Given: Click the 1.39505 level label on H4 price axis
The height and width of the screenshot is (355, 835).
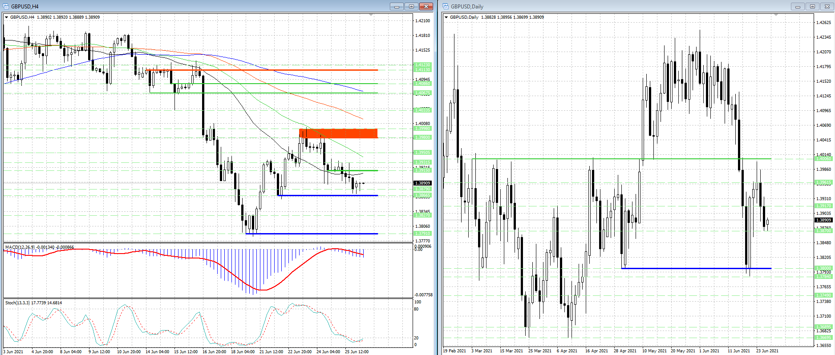Looking at the screenshot, I should pyautogui.click(x=422, y=153).
